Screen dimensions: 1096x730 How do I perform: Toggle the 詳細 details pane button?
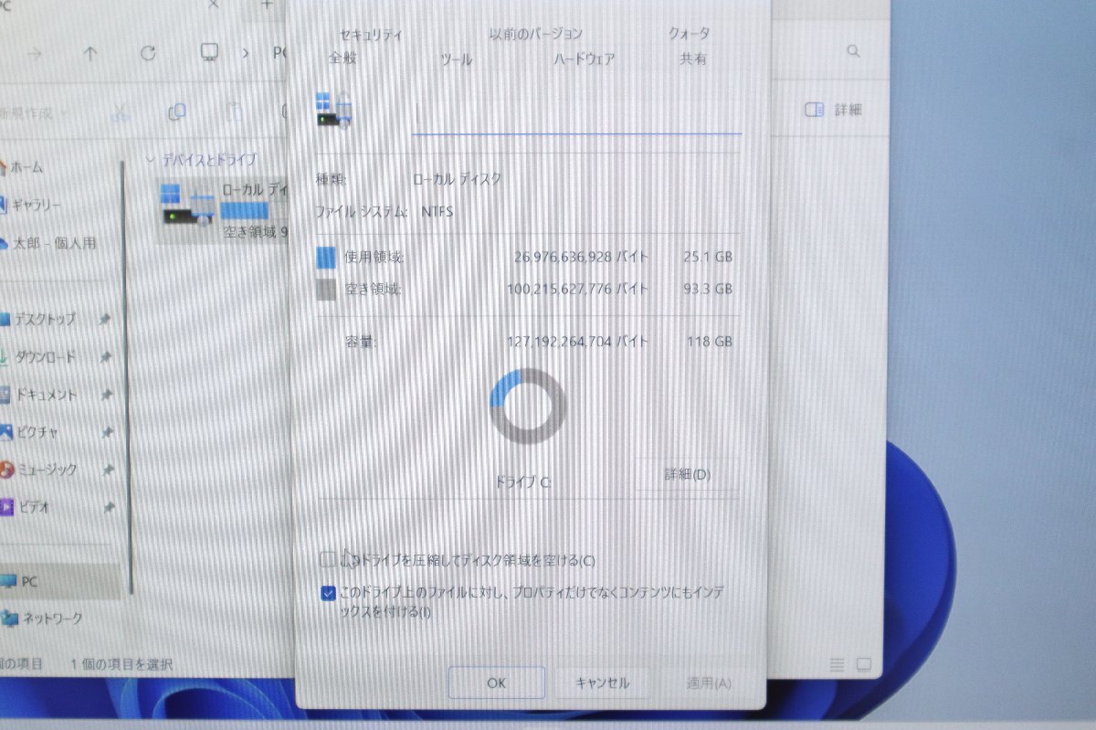tap(834, 110)
